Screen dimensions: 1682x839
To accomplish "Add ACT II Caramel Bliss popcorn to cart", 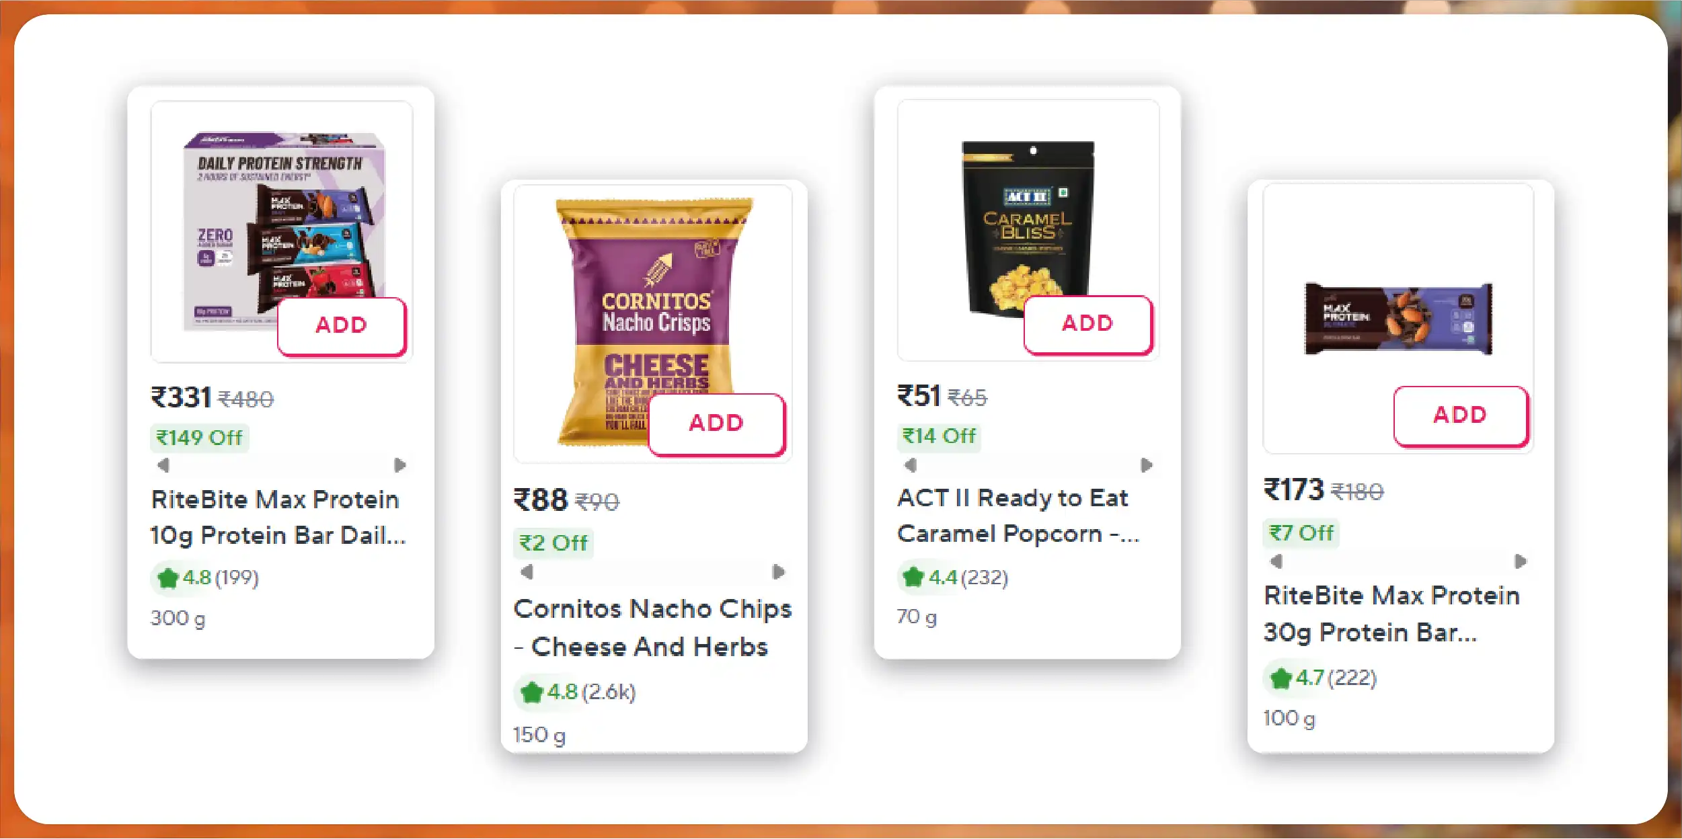I will click(1087, 323).
